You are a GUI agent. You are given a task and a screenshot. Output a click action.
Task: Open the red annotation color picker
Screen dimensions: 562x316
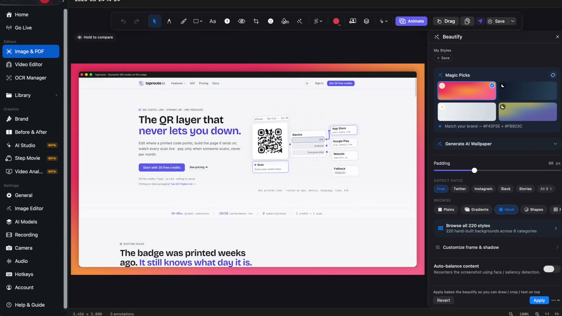point(336,21)
